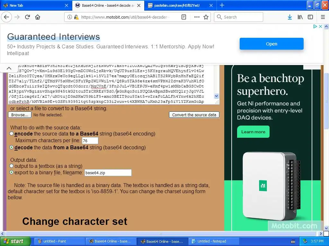Show site information icon in address bar

[x=70, y=17]
